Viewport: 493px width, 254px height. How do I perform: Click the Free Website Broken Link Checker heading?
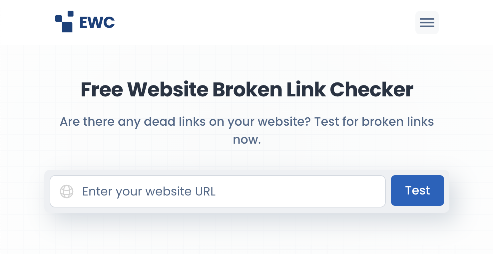point(247,89)
